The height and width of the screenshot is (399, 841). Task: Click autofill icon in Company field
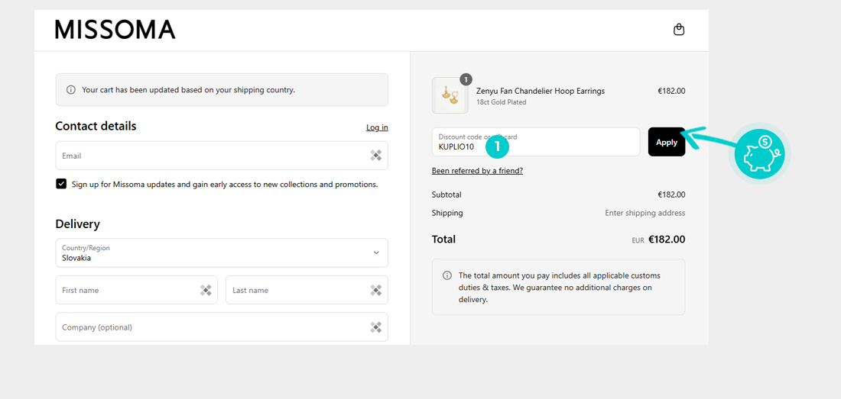[376, 327]
